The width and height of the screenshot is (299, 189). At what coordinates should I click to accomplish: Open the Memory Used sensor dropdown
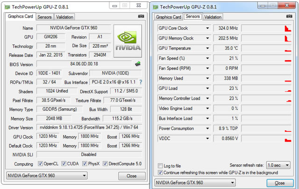[x=207, y=79]
